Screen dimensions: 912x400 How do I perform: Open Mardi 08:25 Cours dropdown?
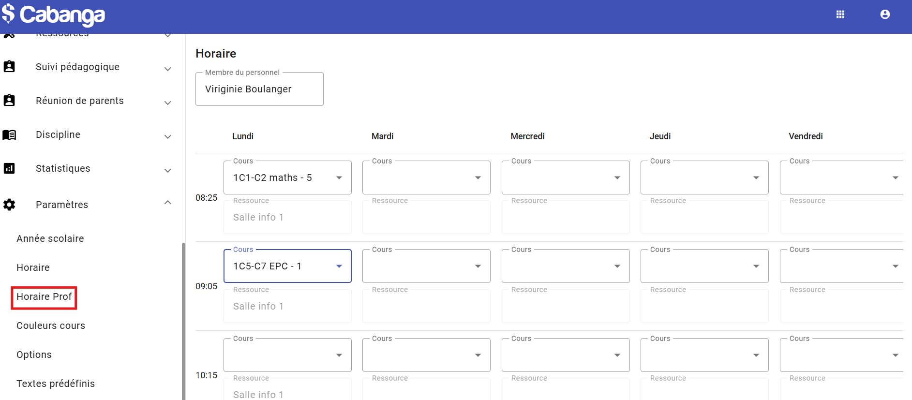(x=478, y=178)
